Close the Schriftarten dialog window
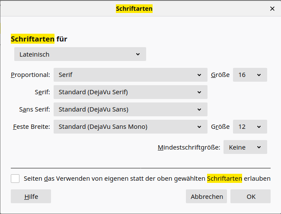Viewport: 281px width, 214px height. (x=272, y=8)
